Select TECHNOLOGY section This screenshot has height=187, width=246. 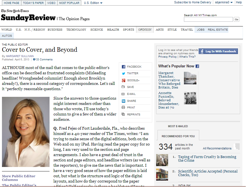76,30
